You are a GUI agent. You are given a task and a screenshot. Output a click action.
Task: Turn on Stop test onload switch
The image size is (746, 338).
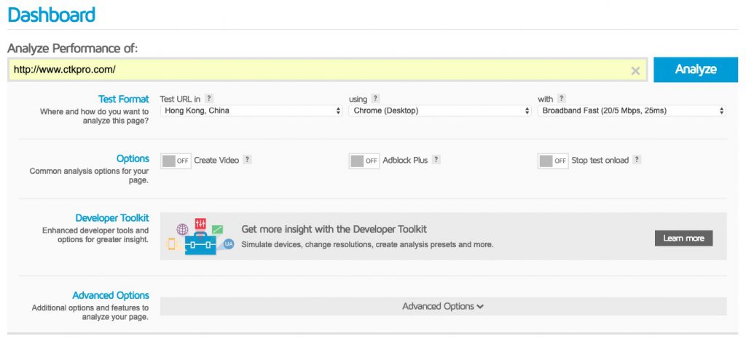553,161
